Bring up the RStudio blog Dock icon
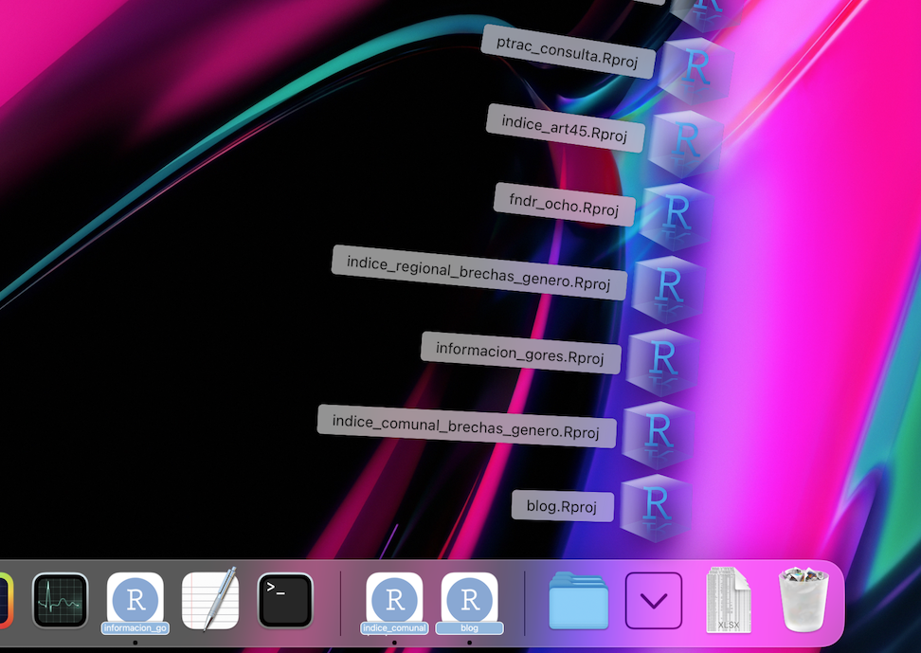921x653 pixels. tap(469, 600)
